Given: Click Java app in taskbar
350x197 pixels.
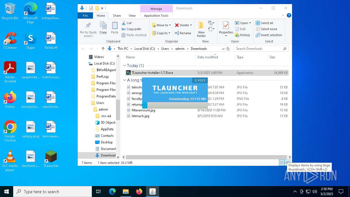Looking at the screenshot, I should 152,192.
